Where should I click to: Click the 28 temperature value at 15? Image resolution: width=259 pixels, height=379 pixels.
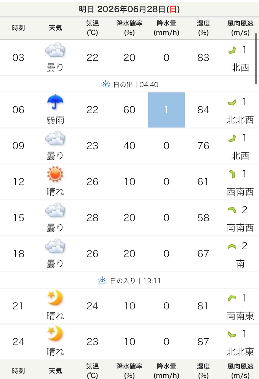pos(92,218)
